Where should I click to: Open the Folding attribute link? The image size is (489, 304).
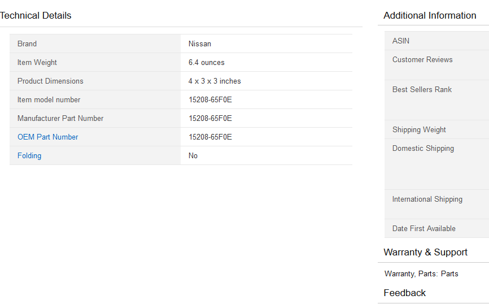[29, 155]
